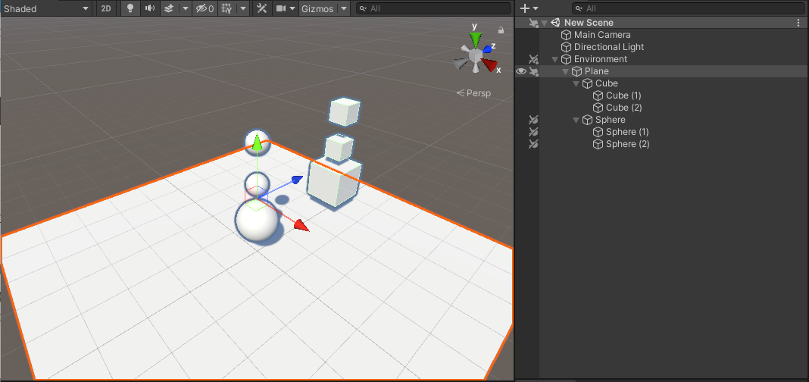
Task: Collapse the New Scene foldout arrow
Action: [x=544, y=23]
